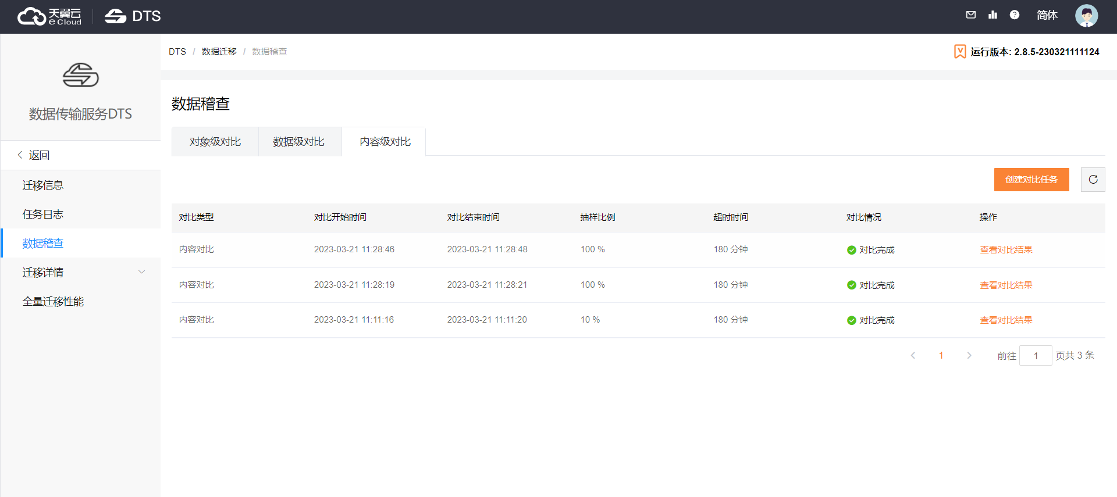The width and height of the screenshot is (1117, 497).
Task: Switch language via 简体 selector
Action: pyautogui.click(x=1047, y=15)
